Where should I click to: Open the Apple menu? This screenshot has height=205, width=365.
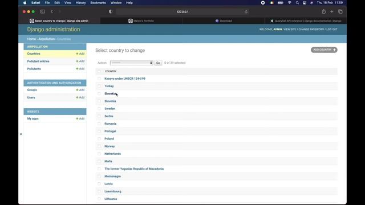[x=25, y=3]
